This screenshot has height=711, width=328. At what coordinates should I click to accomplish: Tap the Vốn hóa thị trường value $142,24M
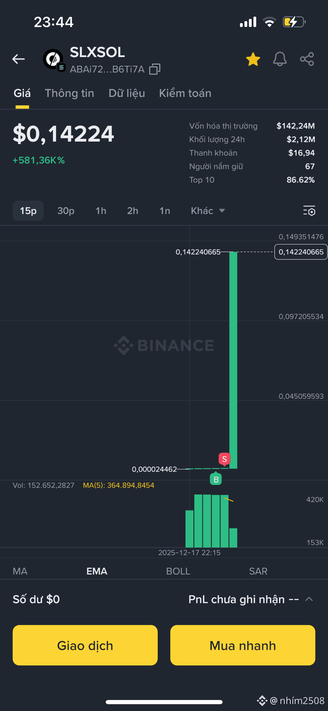pos(296,126)
